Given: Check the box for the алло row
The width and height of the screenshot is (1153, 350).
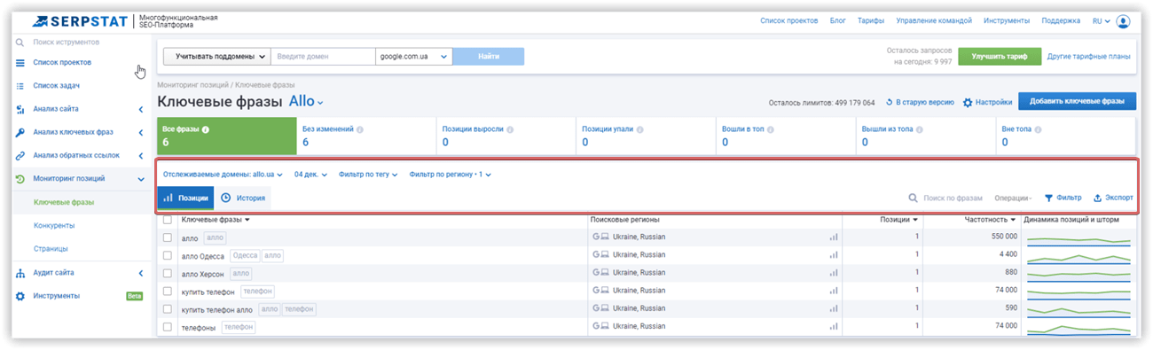Looking at the screenshot, I should (x=168, y=237).
